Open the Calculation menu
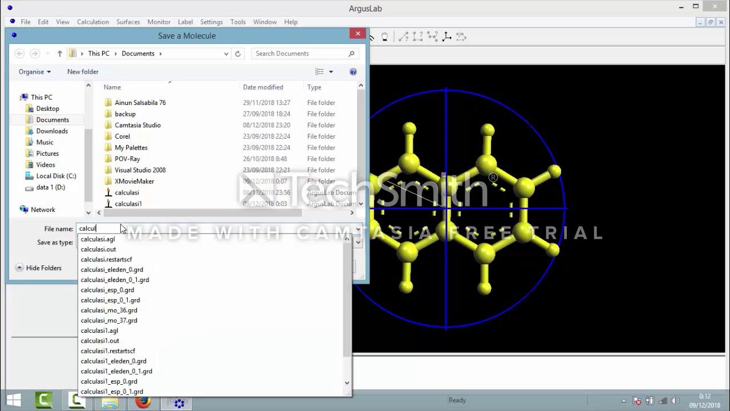Screen dimensions: 730x411 (x=93, y=22)
